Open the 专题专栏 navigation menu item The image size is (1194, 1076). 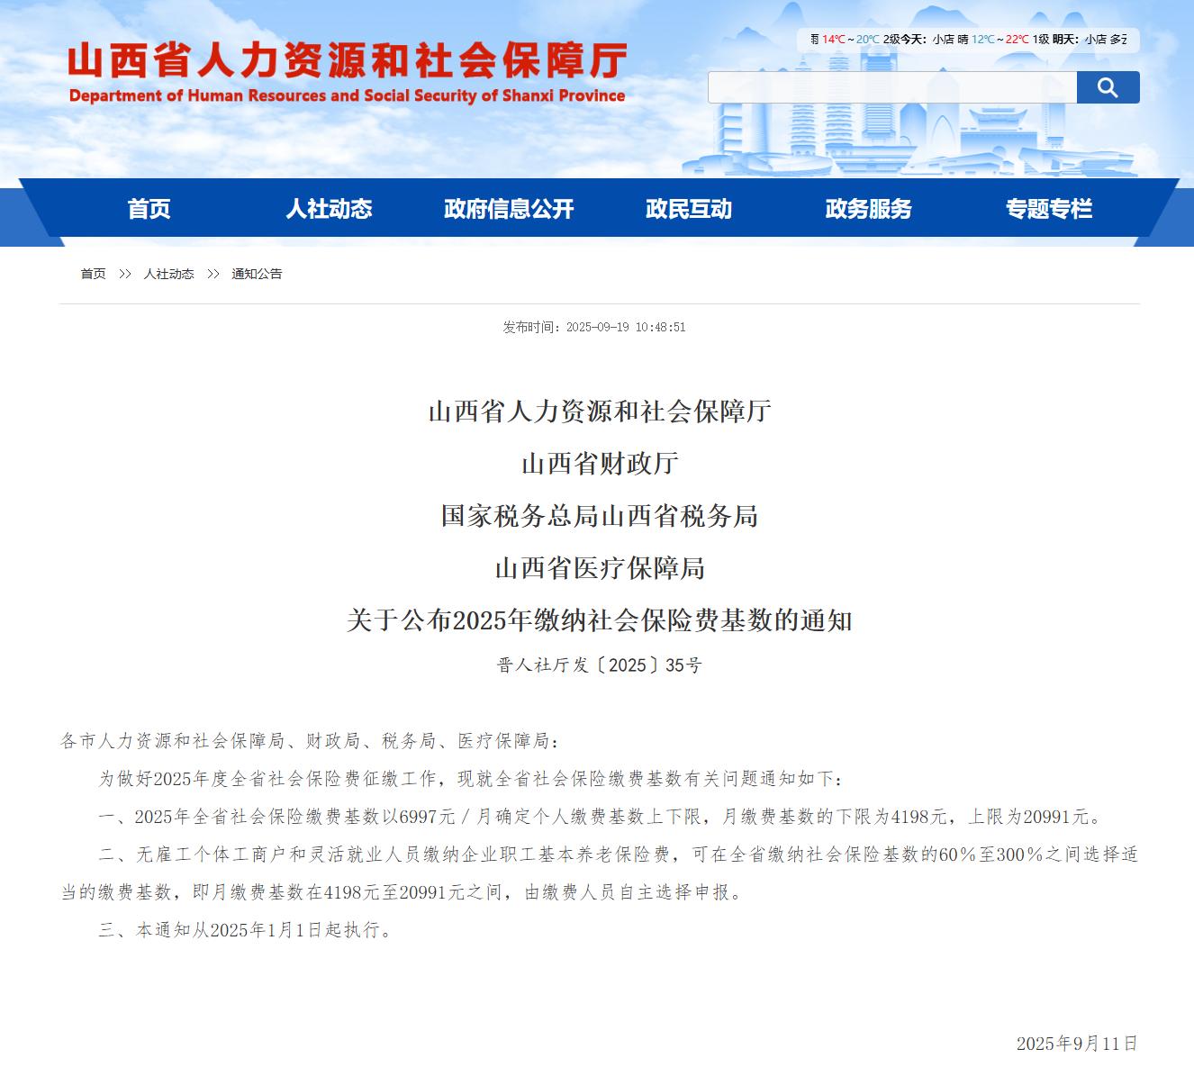[x=1049, y=210]
